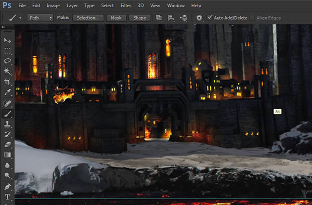Select the Crop tool
The width and height of the screenshot is (312, 205).
(7, 81)
